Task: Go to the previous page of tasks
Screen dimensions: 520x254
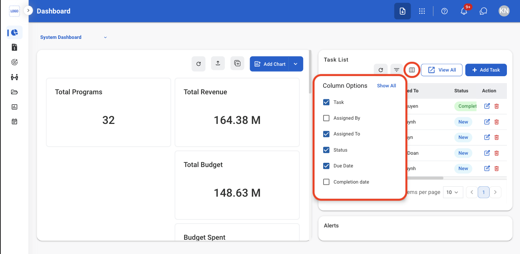Action: [472, 192]
